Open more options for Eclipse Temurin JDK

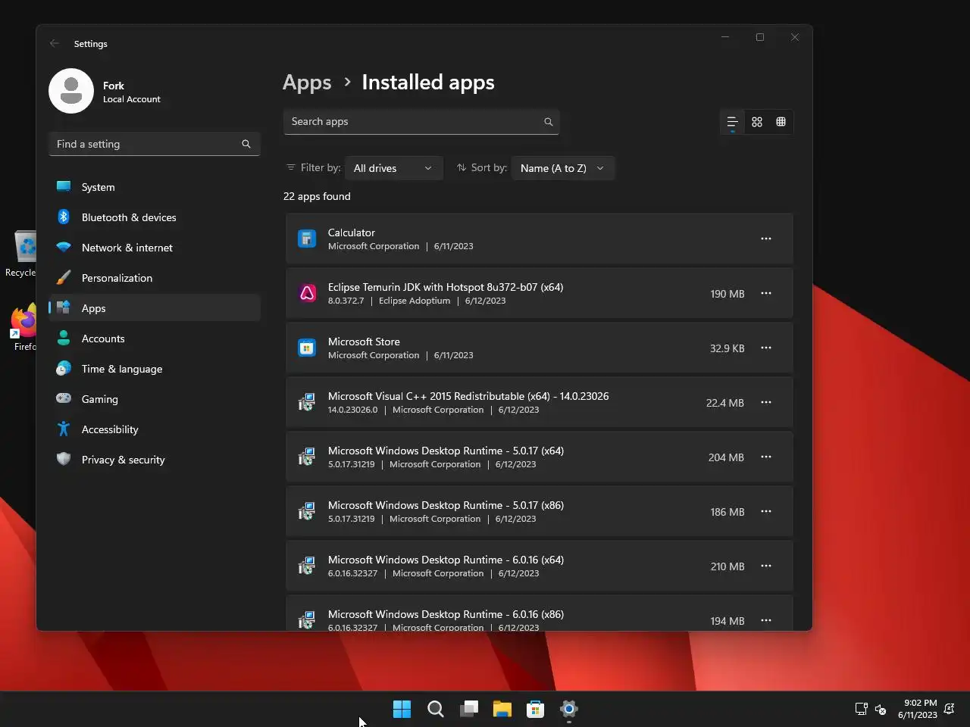tap(766, 293)
